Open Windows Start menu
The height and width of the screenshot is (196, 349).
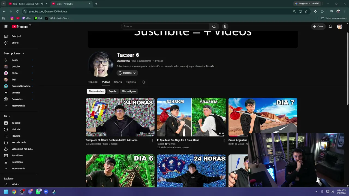(x=6, y=192)
